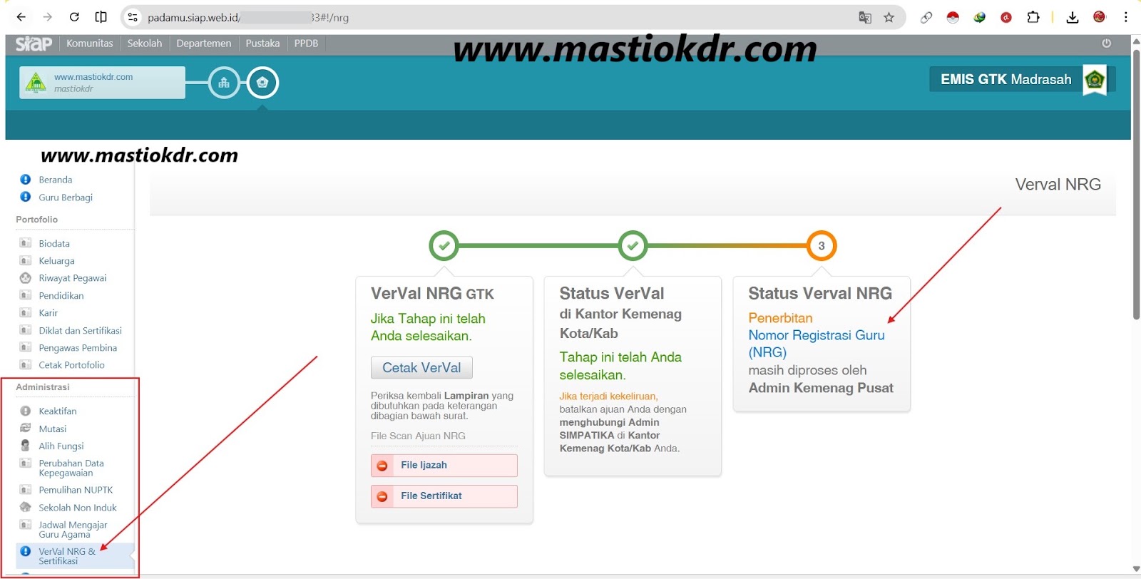Click the power logout icon
The height and width of the screenshot is (579, 1141).
(x=1107, y=43)
